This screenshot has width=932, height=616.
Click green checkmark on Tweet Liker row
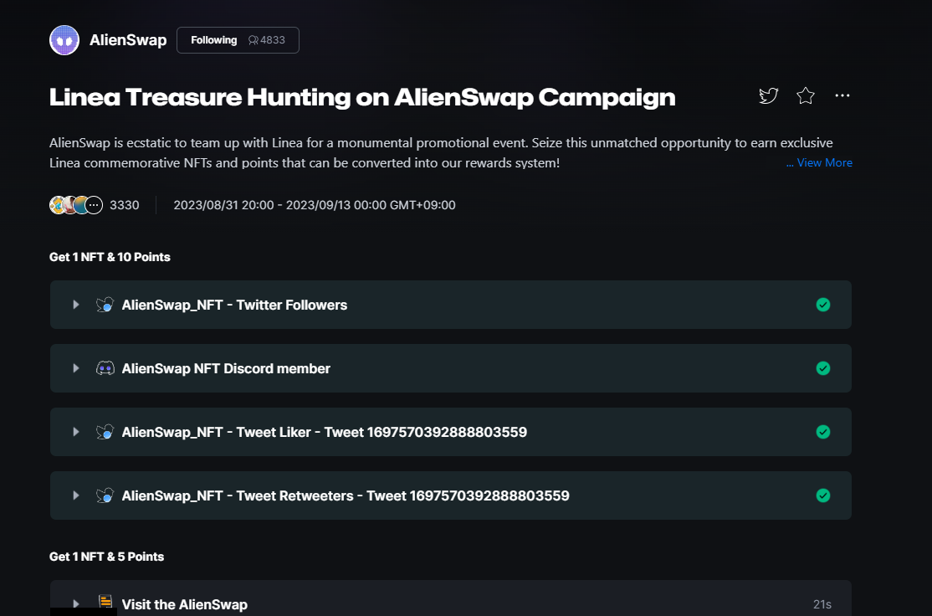823,432
